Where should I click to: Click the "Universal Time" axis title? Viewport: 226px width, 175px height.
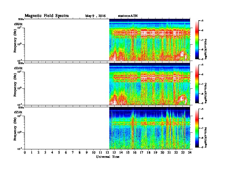[108, 157]
